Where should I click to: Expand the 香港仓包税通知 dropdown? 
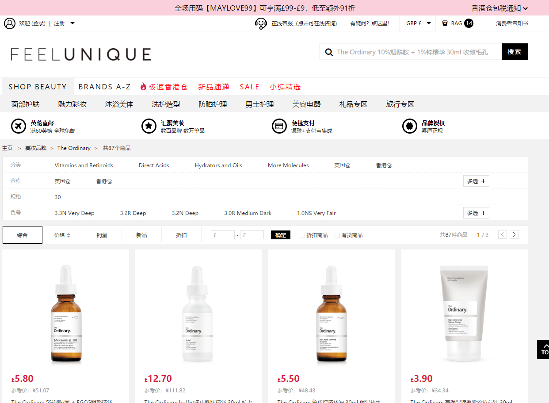tap(500, 8)
